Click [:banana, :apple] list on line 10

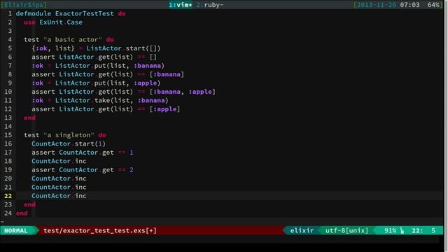[x=182, y=92]
